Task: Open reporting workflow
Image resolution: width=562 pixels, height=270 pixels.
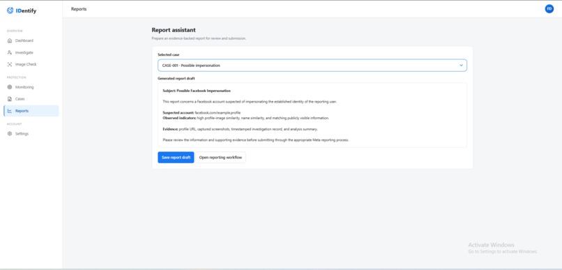Action: pyautogui.click(x=220, y=158)
